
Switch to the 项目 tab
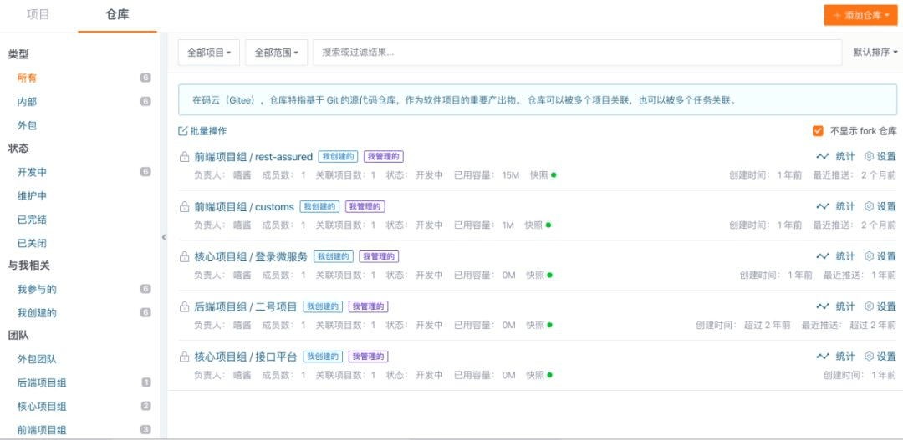coord(38,15)
